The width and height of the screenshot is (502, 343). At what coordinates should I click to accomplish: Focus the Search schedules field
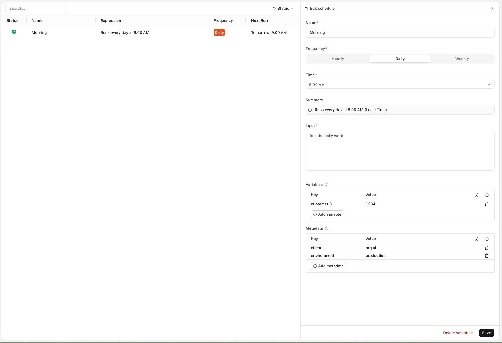point(36,9)
